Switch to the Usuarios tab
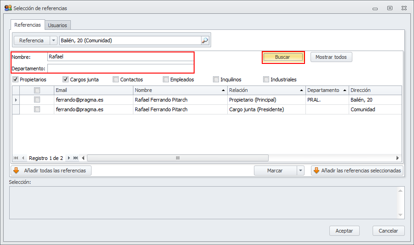Image resolution: width=414 pixels, height=245 pixels. click(57, 25)
